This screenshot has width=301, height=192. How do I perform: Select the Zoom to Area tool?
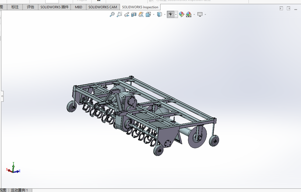119,14
